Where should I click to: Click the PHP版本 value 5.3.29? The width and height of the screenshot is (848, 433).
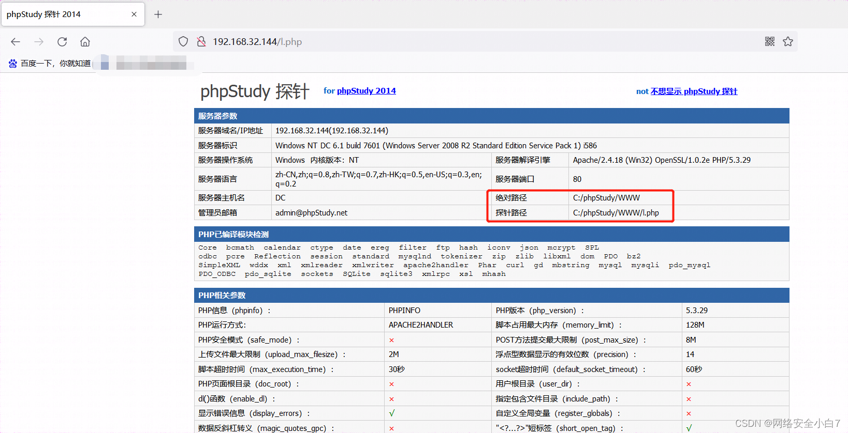point(697,311)
